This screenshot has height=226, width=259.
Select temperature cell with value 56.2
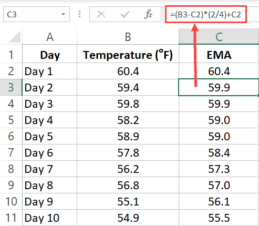coord(128,169)
